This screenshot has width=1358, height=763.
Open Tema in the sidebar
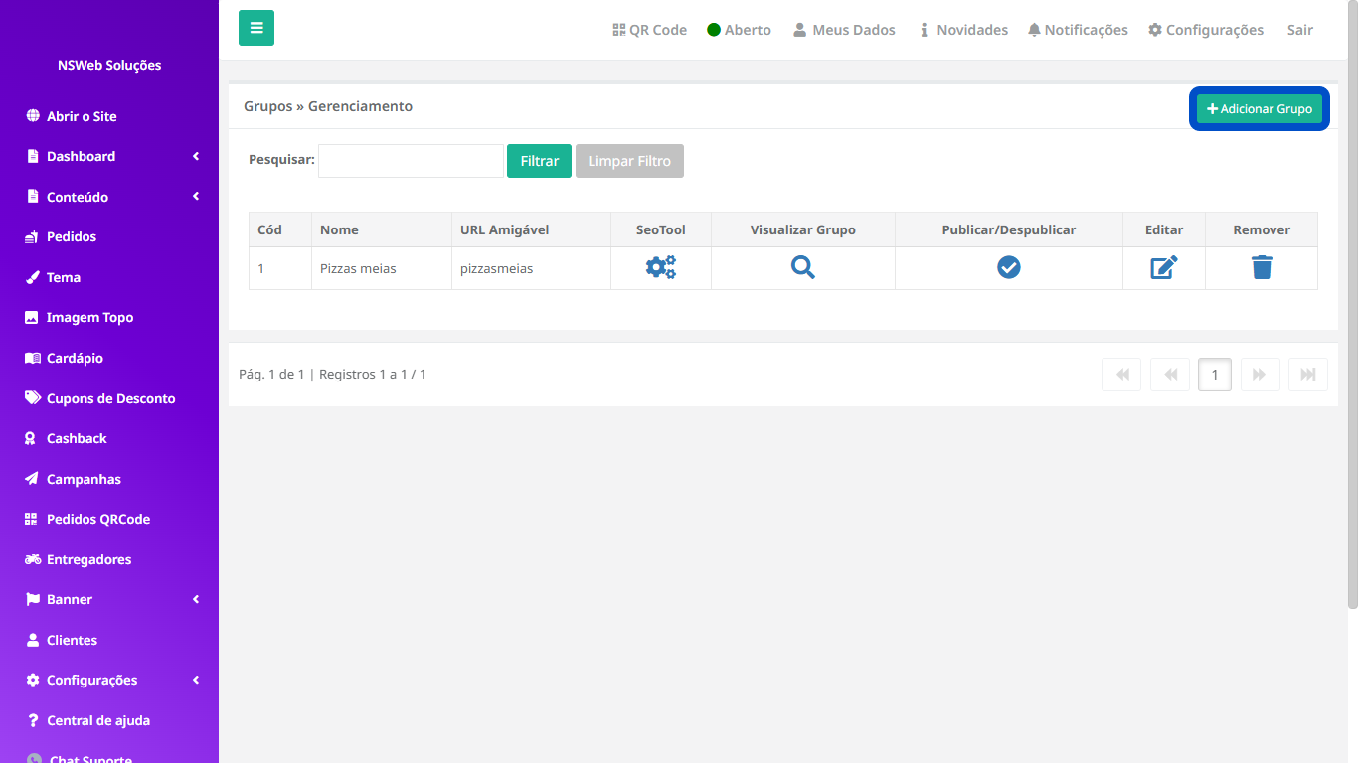tap(109, 277)
